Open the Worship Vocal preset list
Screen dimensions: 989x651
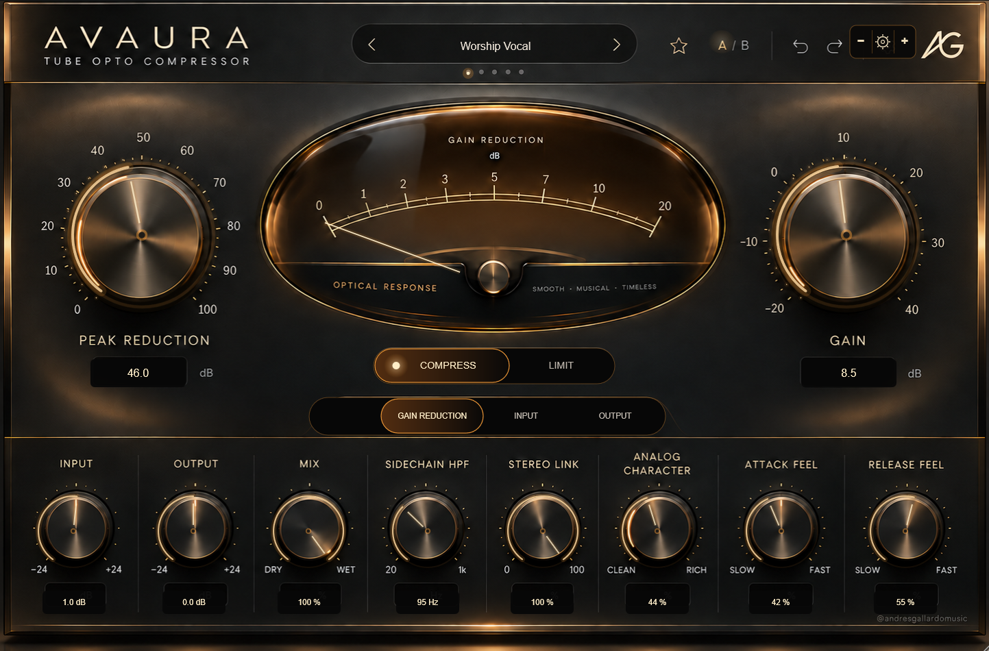(496, 46)
